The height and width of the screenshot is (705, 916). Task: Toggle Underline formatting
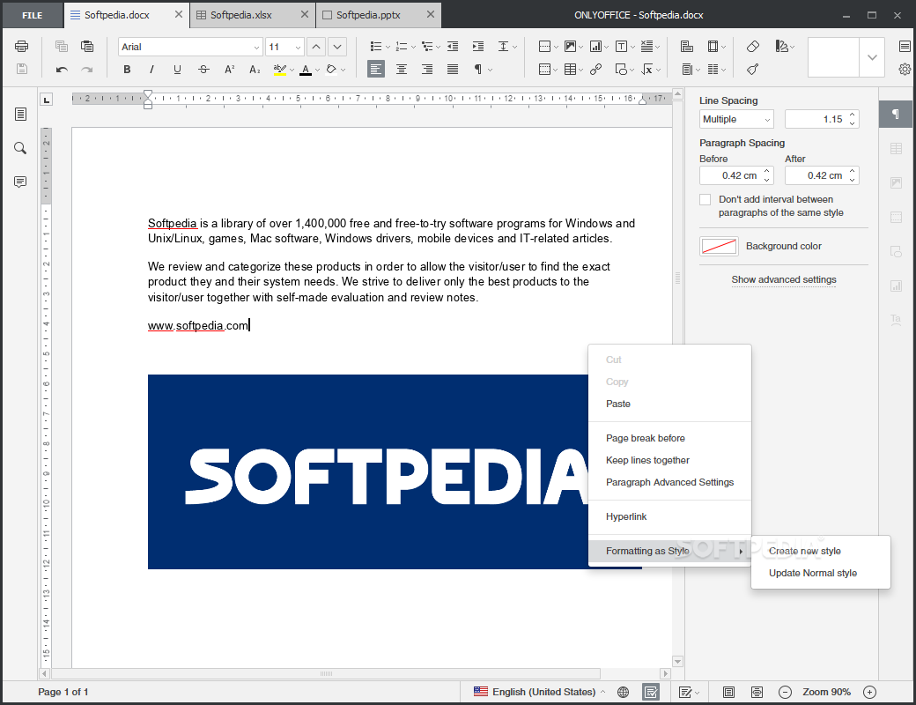[178, 70]
